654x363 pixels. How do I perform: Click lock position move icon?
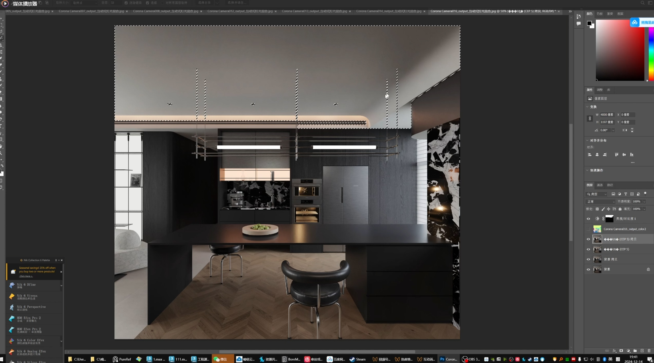[608, 209]
